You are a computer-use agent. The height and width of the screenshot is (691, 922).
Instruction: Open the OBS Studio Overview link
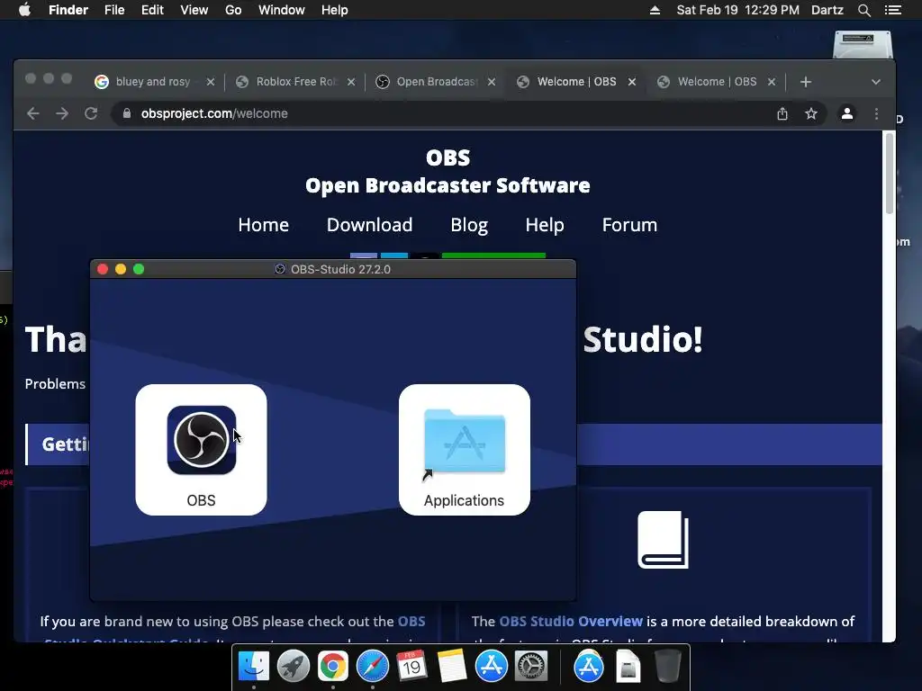point(570,621)
